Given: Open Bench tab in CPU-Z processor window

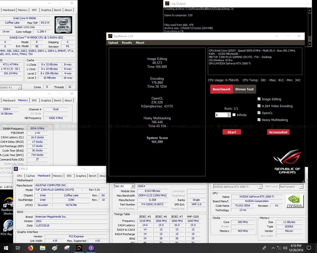Looking at the screenshot, I should point(57,10).
